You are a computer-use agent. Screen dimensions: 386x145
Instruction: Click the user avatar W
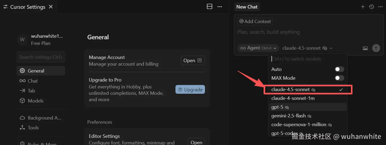[x=22, y=40]
